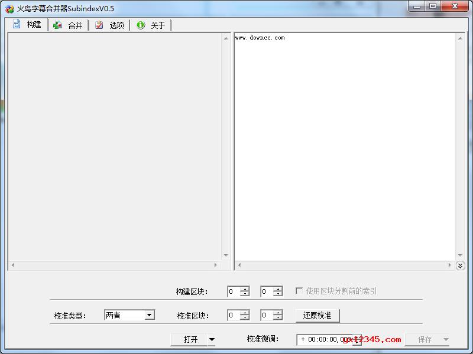The image size is (473, 354).
Task: Increase first 校准区块 value with up arrow
Action: click(245, 313)
